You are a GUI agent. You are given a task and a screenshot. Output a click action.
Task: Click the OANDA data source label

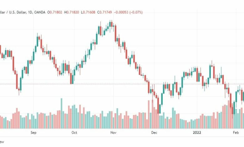pyautogui.click(x=40, y=12)
